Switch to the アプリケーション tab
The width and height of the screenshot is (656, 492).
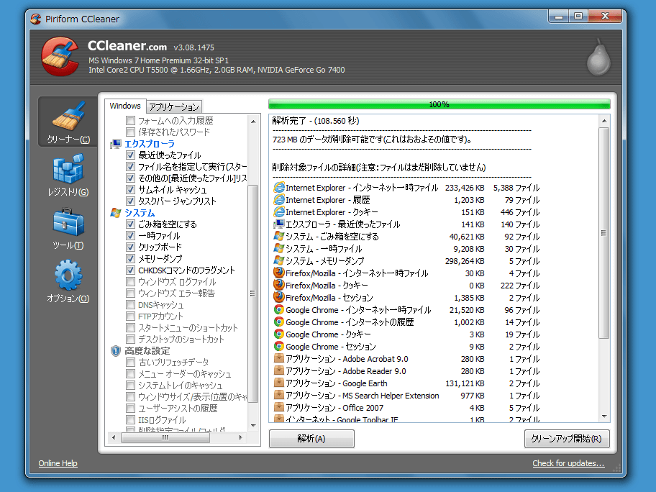[x=173, y=106]
